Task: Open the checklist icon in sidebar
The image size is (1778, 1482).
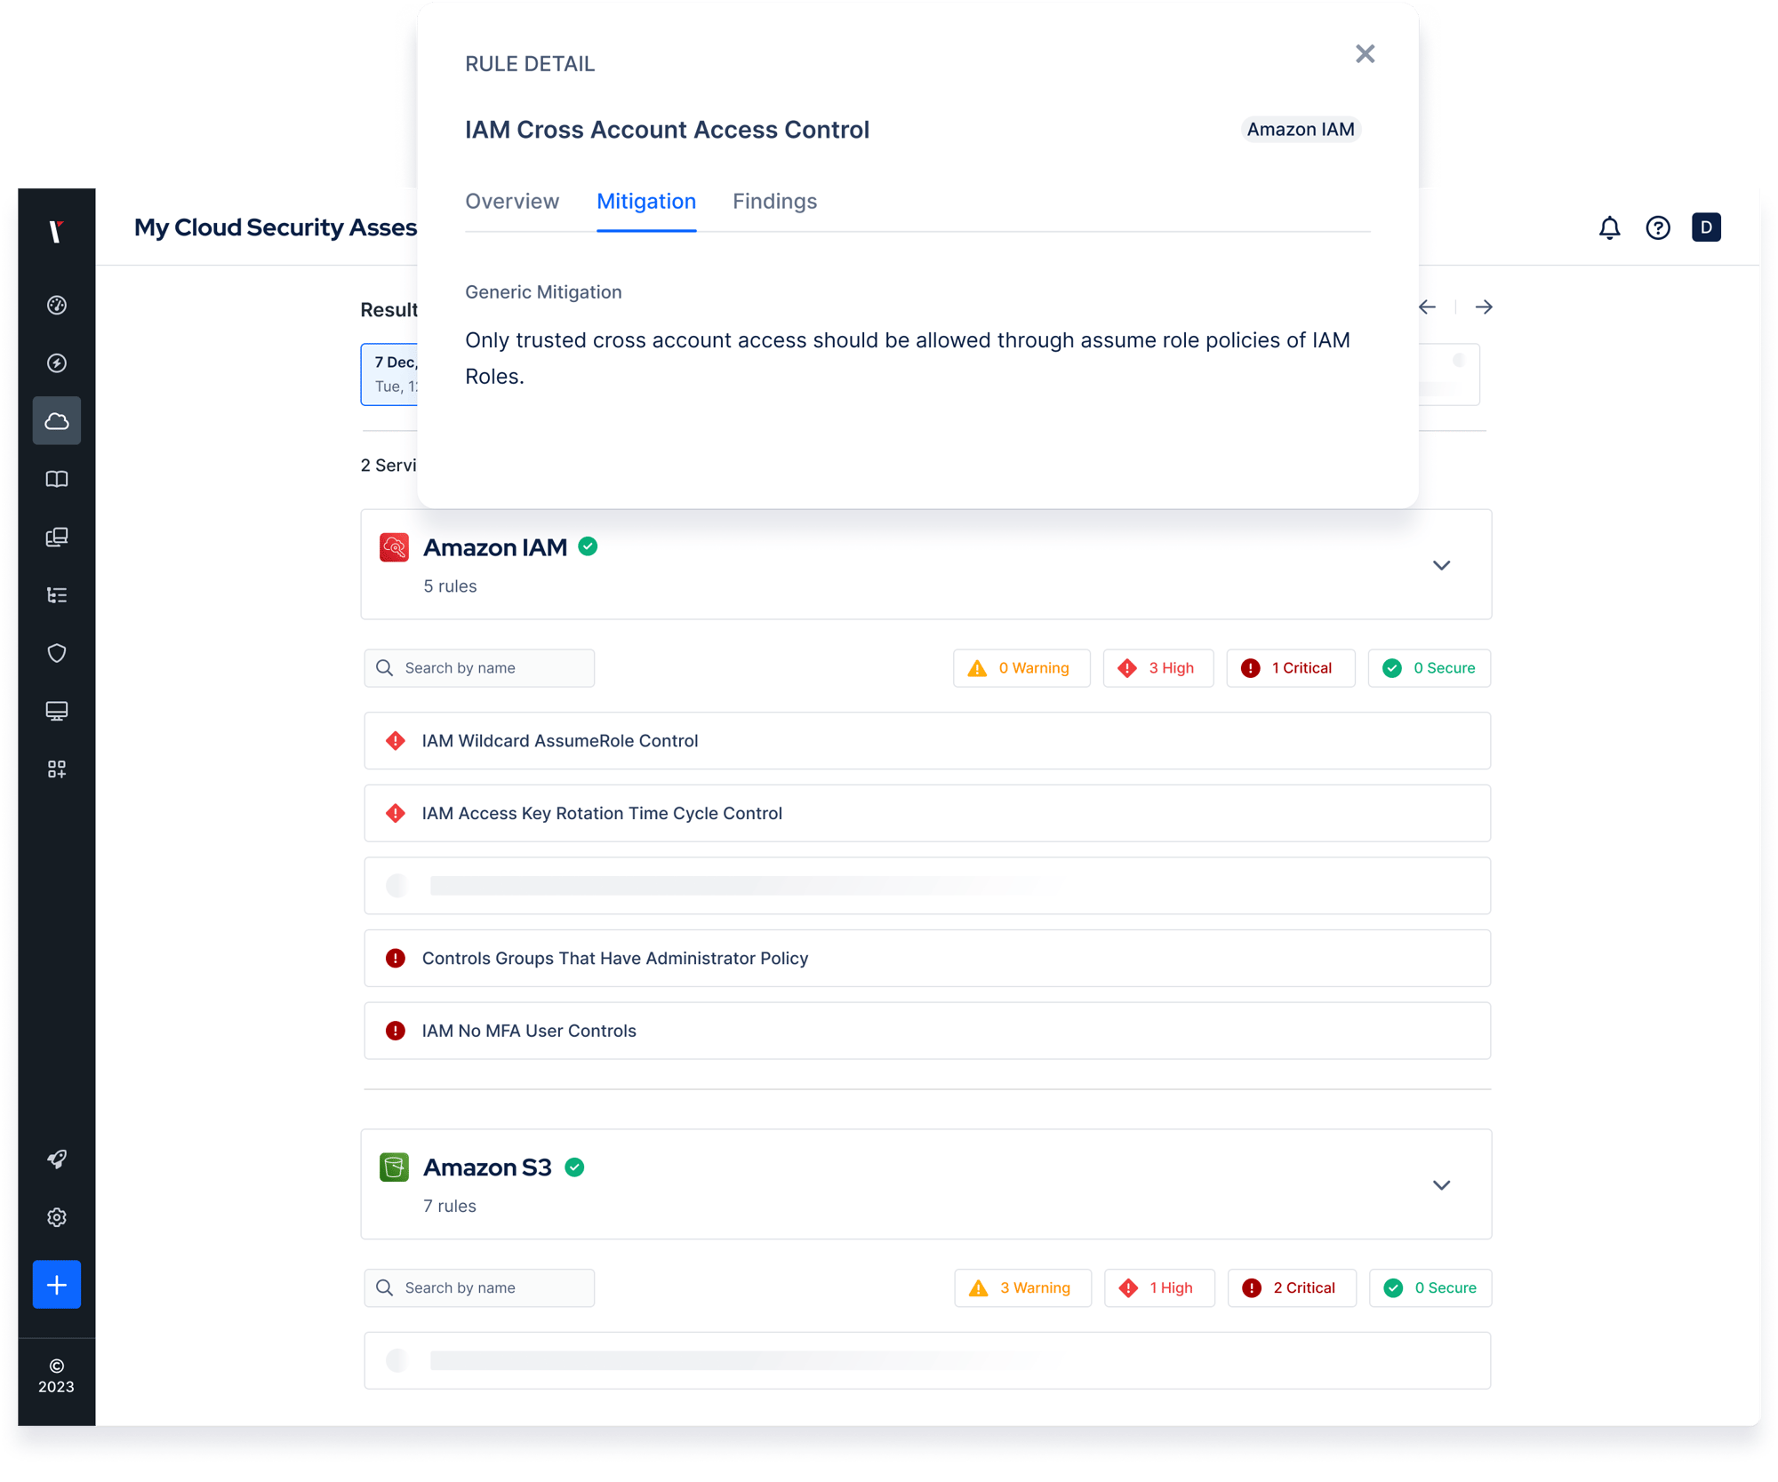Action: tap(57, 594)
